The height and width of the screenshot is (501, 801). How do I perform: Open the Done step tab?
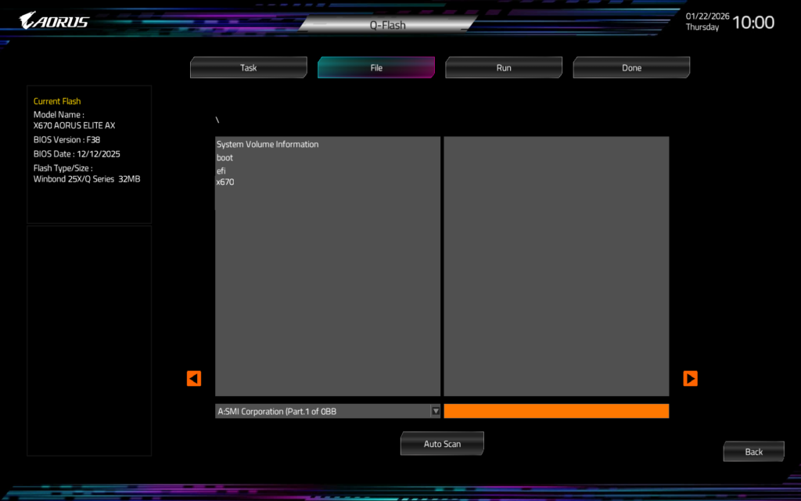tap(631, 68)
